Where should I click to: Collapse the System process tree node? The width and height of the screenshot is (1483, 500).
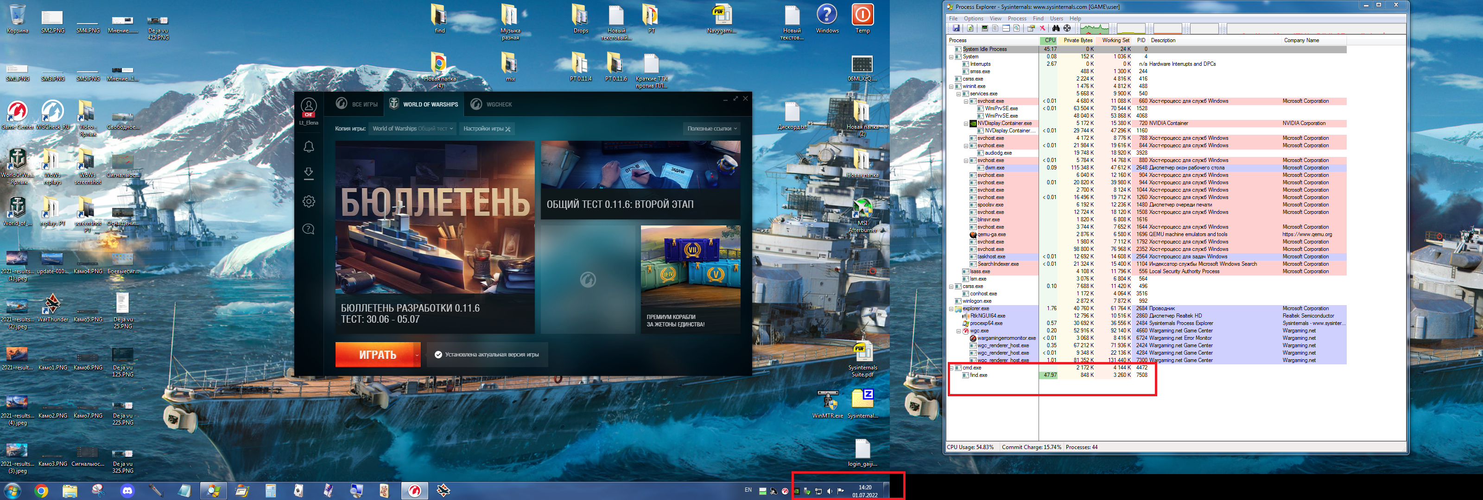click(x=951, y=57)
